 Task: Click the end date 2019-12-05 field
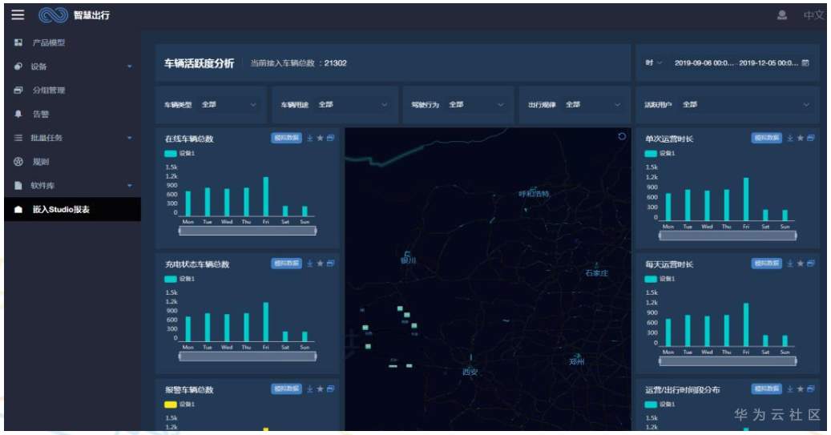pos(768,62)
